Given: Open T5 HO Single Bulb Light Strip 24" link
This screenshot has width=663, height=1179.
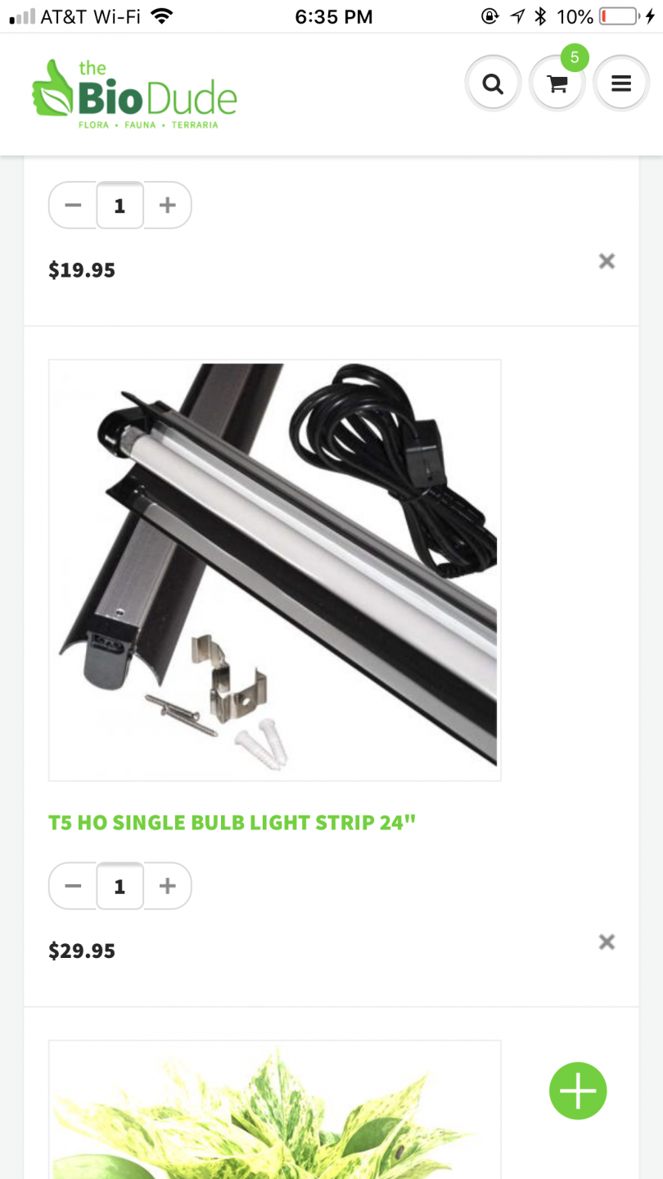Looking at the screenshot, I should pos(232,823).
